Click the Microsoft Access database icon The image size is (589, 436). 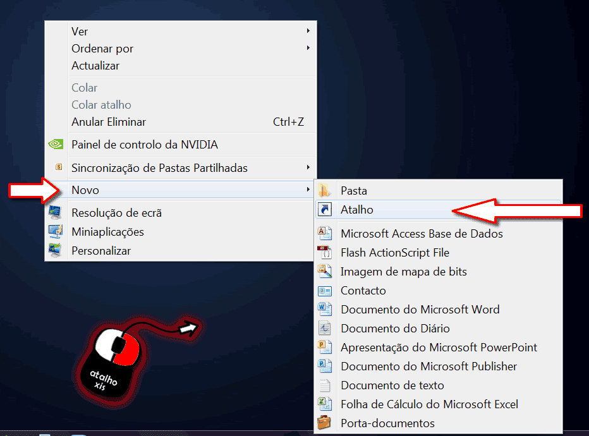(325, 233)
